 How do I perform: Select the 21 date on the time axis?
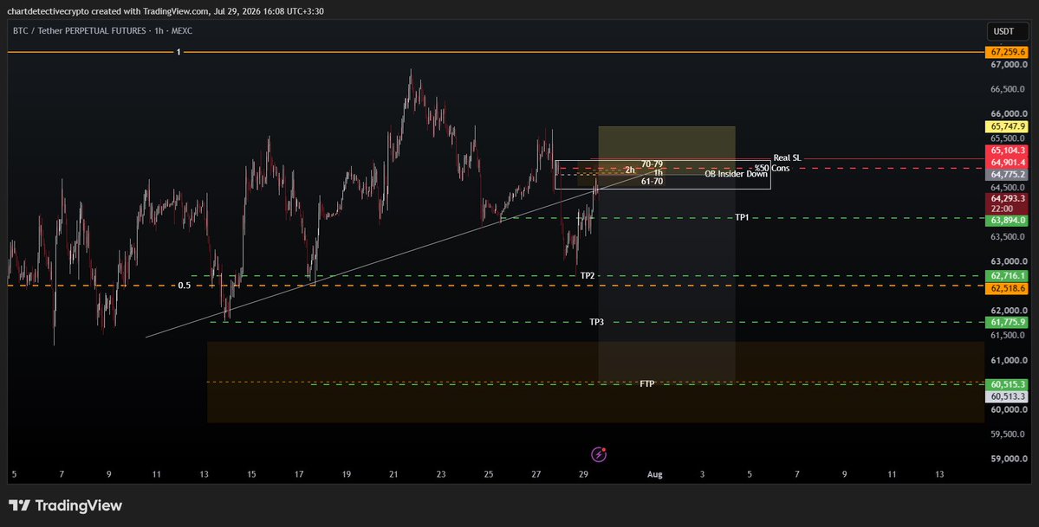pyautogui.click(x=393, y=474)
